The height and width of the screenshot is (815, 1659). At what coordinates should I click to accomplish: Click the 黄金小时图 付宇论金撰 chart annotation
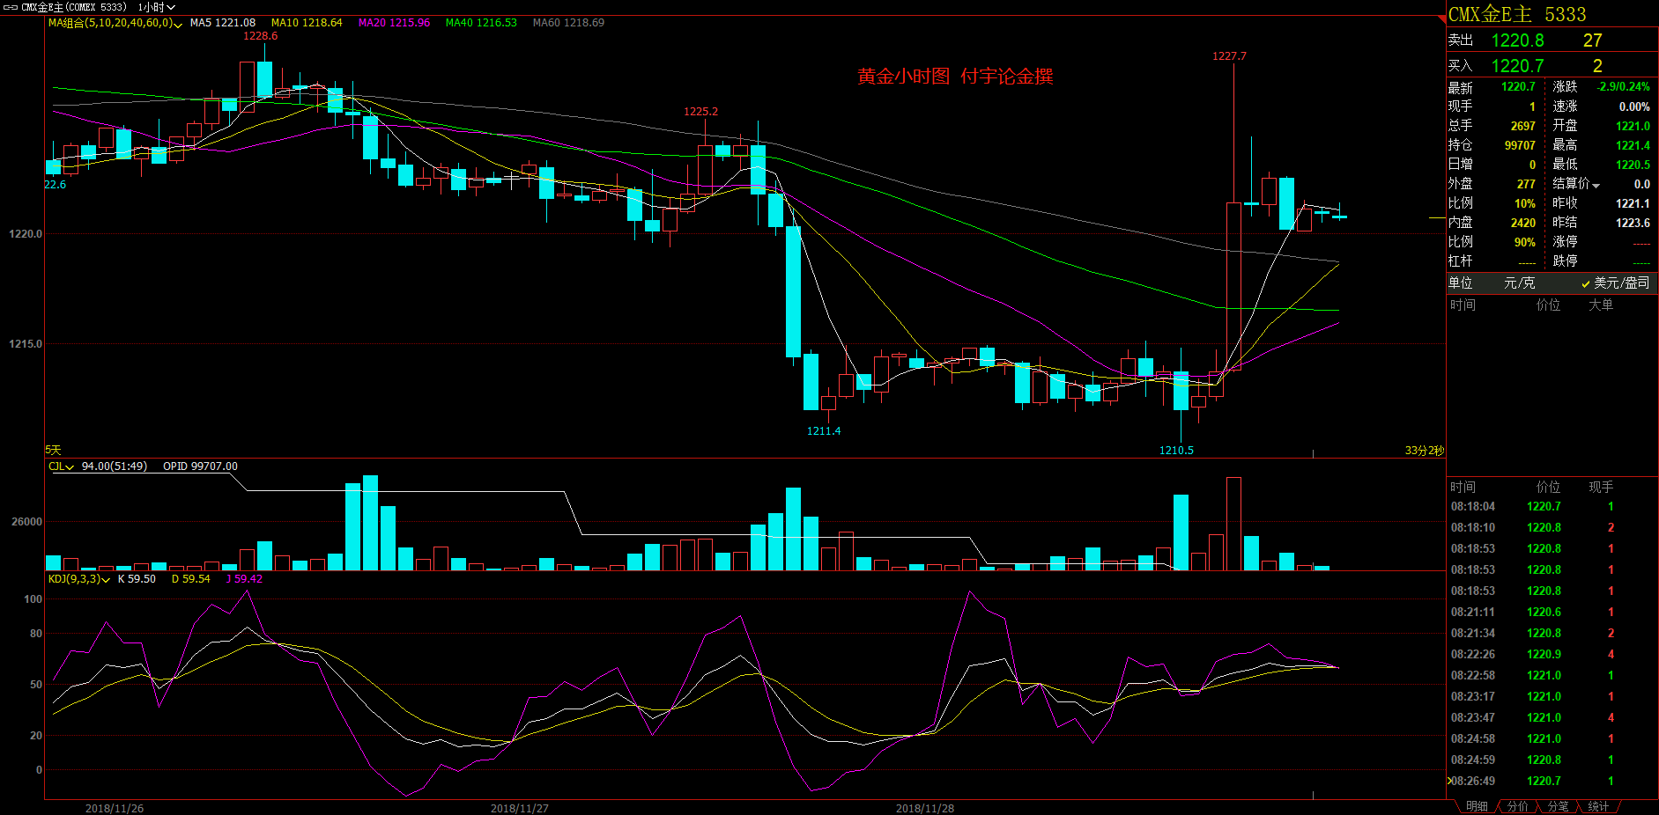955,77
